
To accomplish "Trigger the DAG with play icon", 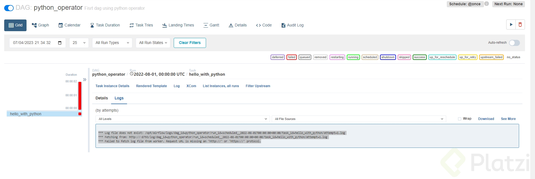I will 511,24.
